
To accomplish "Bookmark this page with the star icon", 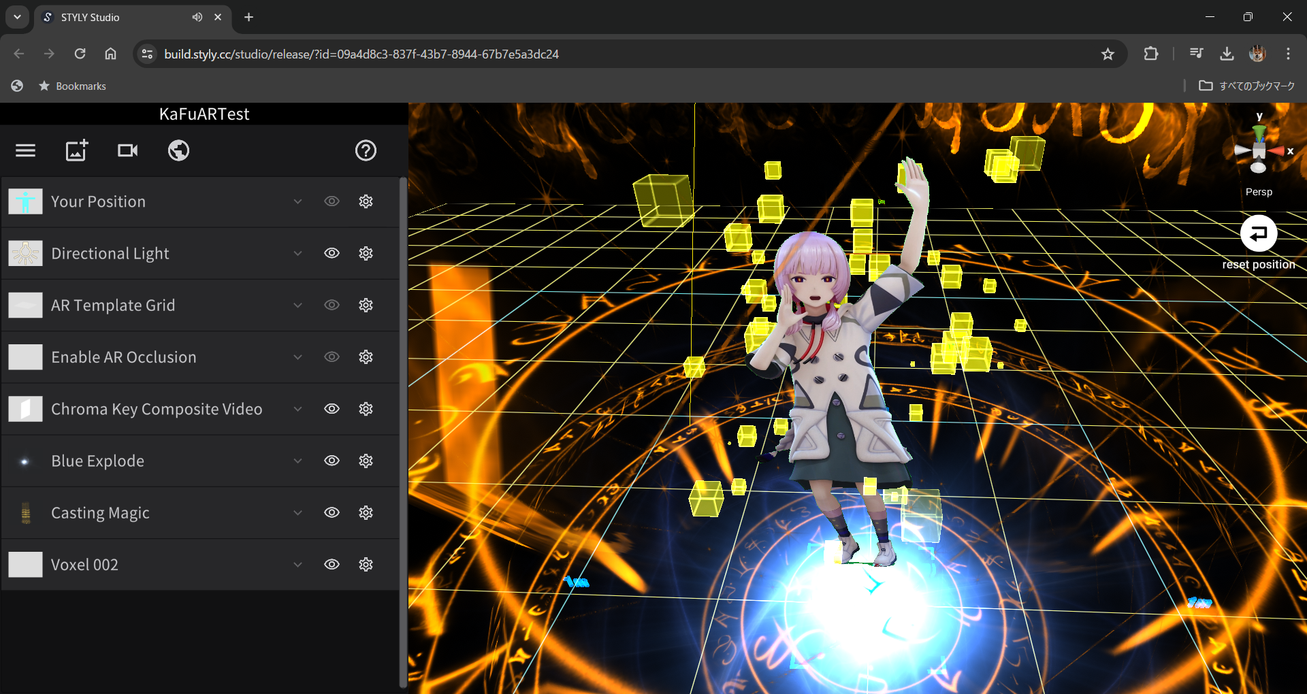I will [1108, 54].
